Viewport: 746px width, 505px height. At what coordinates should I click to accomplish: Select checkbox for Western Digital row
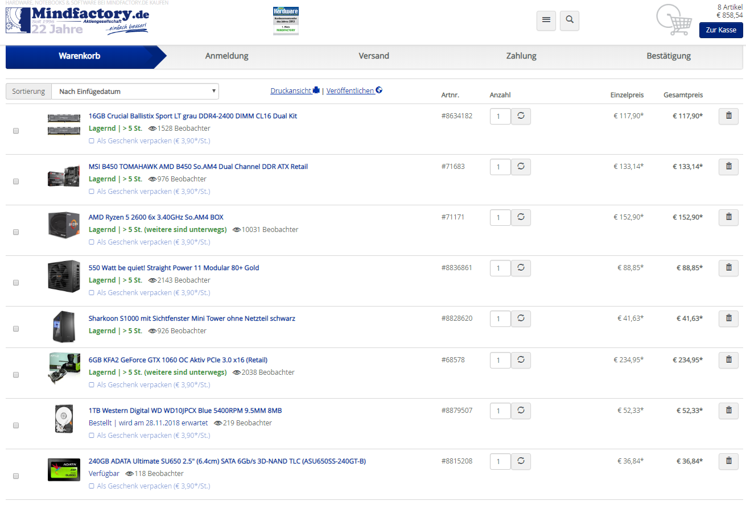click(16, 425)
